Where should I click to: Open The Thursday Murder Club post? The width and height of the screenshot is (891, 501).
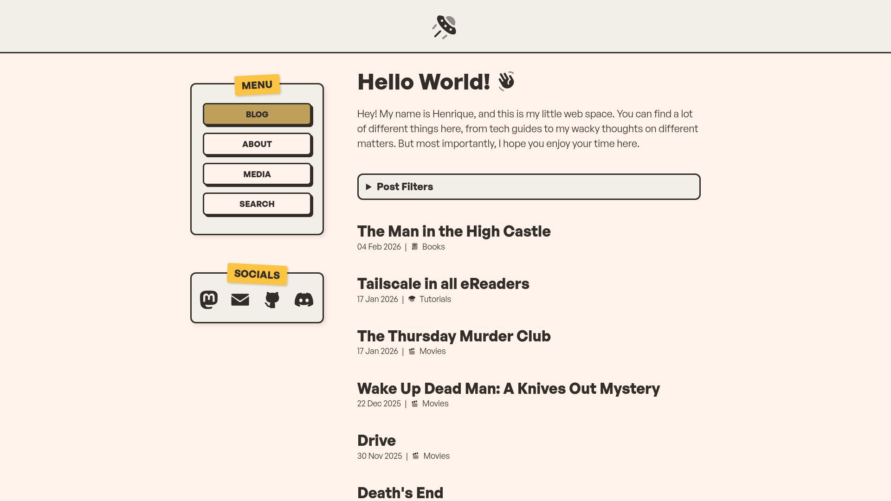point(454,336)
